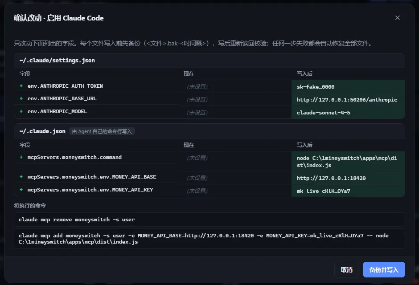
Task: Click the 未设置 current value for MONEY_API_BASE
Action: [197, 178]
